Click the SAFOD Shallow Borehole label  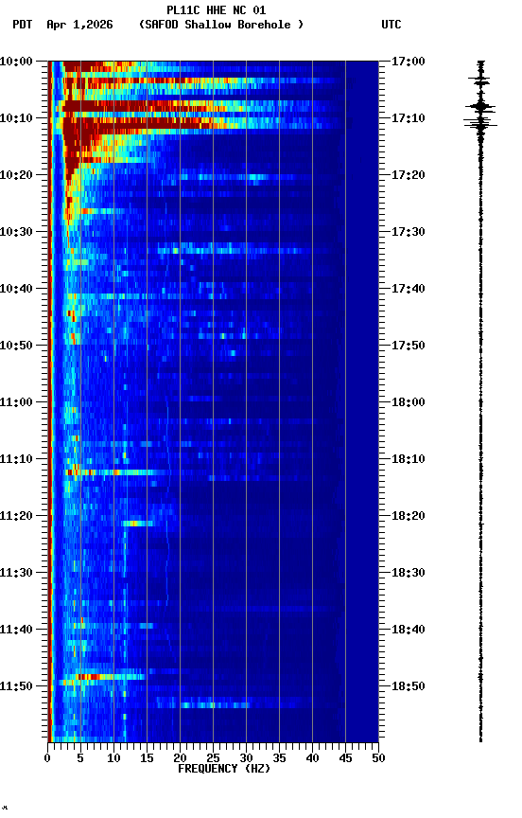[x=221, y=25]
